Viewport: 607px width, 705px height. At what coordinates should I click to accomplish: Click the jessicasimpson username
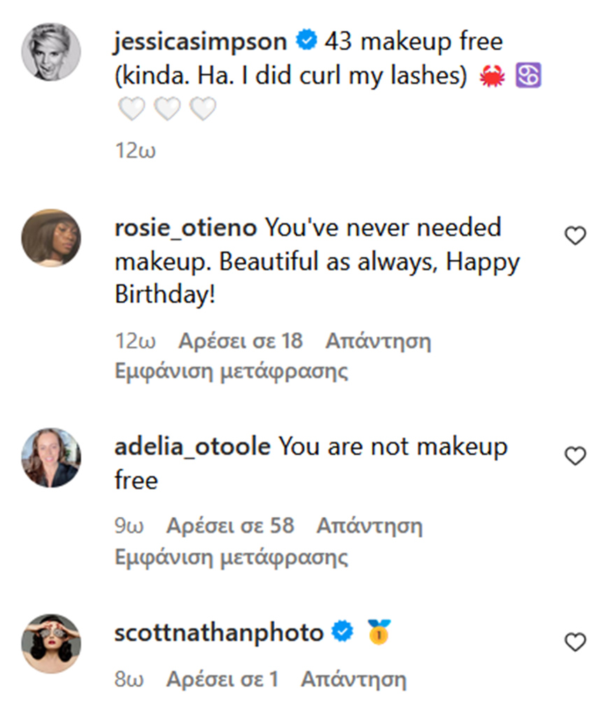tap(200, 41)
